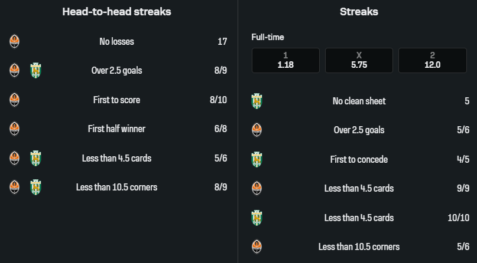Click Shakhtar crest next to First to score
Viewport: 477px width, 263px height.
click(15, 100)
